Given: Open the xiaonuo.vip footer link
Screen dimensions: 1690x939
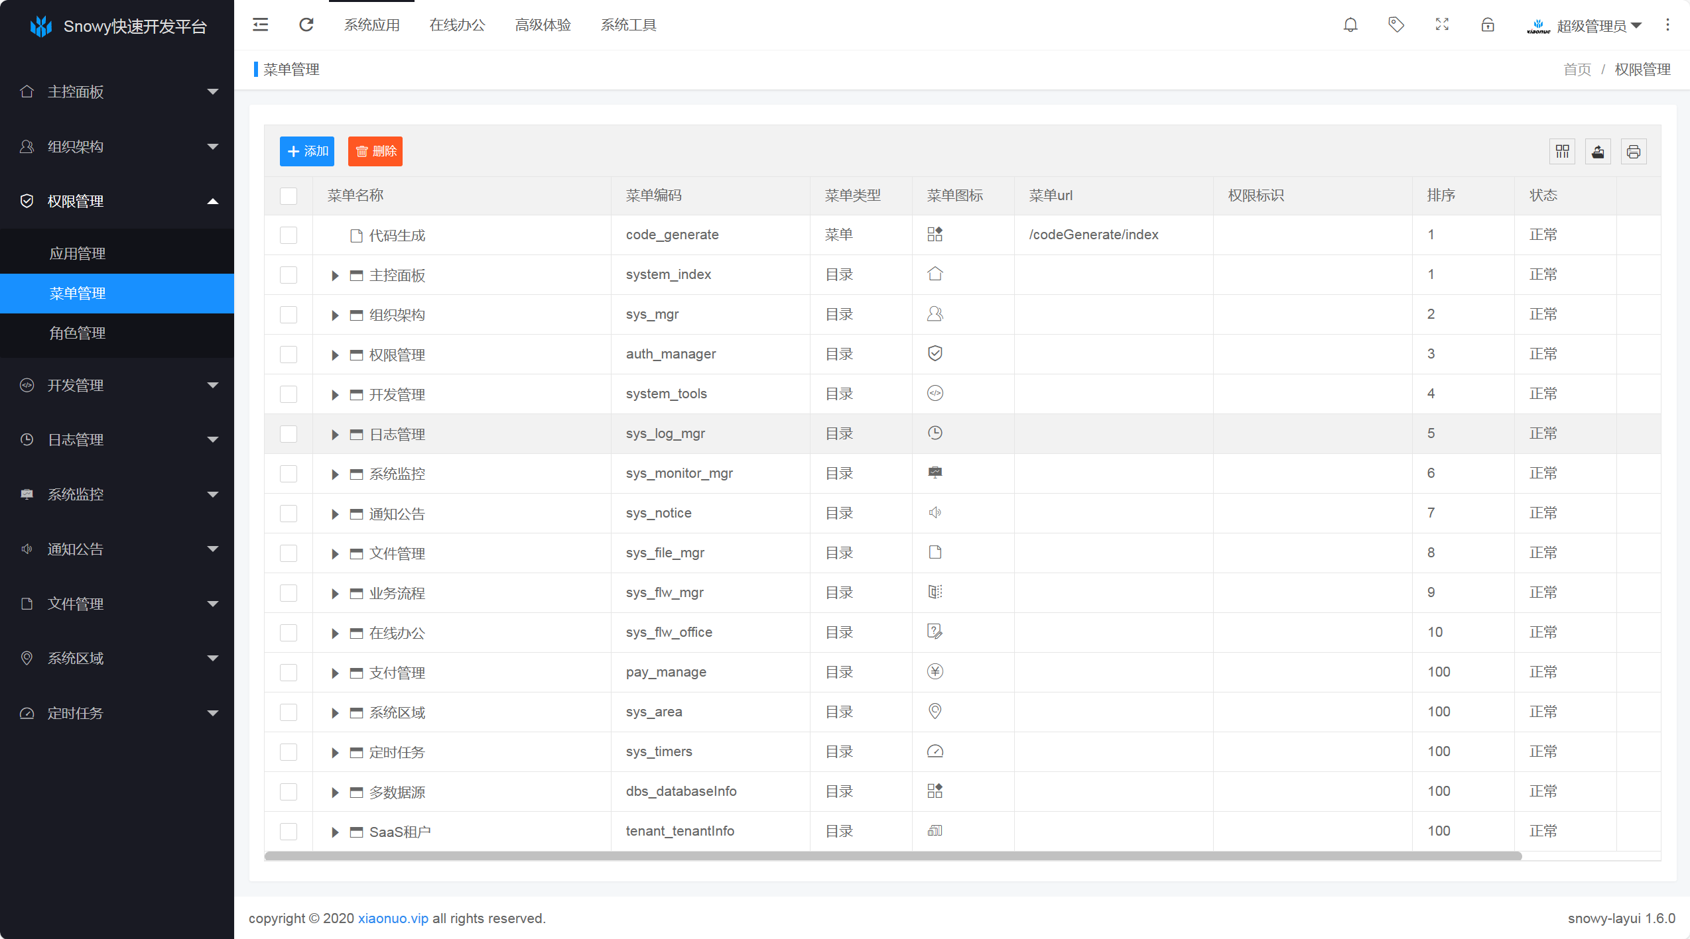Looking at the screenshot, I should pos(393,918).
